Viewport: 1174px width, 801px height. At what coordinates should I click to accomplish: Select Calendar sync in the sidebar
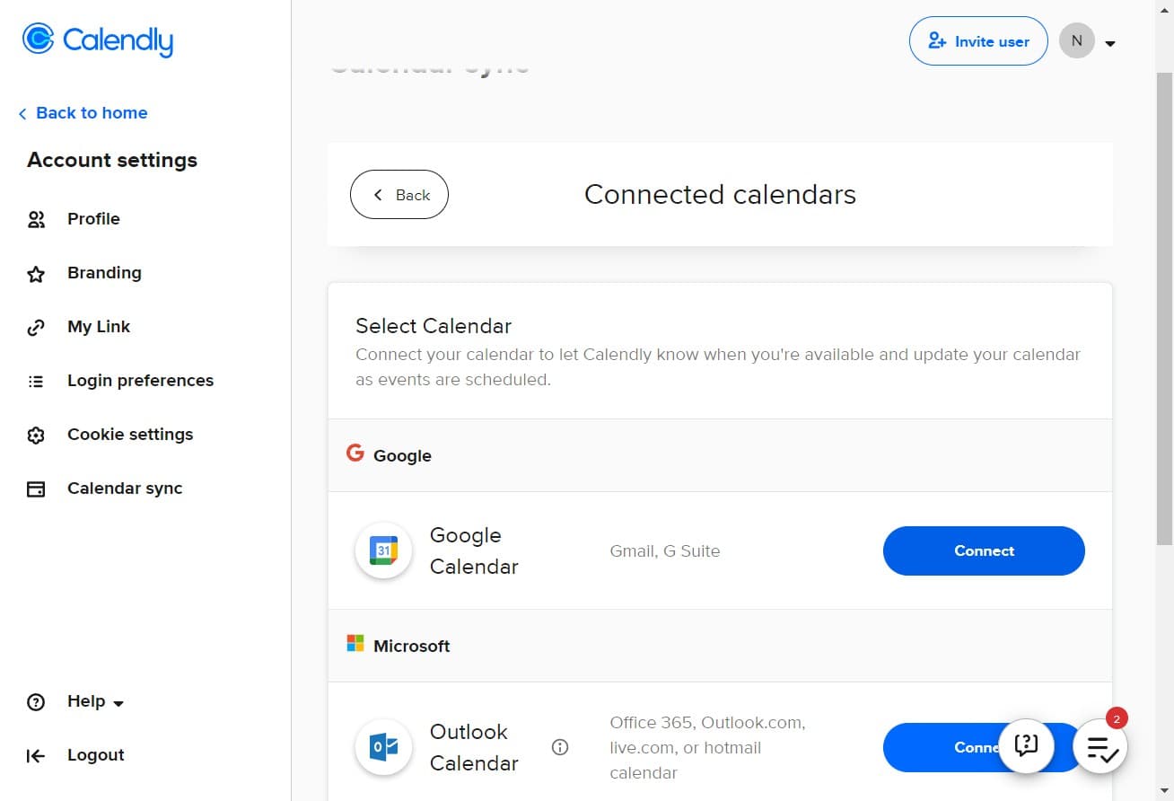pos(125,488)
